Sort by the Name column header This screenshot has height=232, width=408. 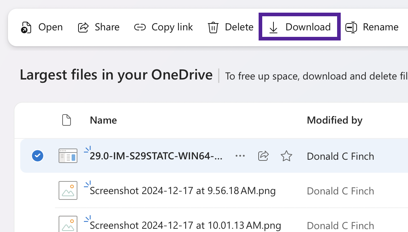click(x=103, y=120)
